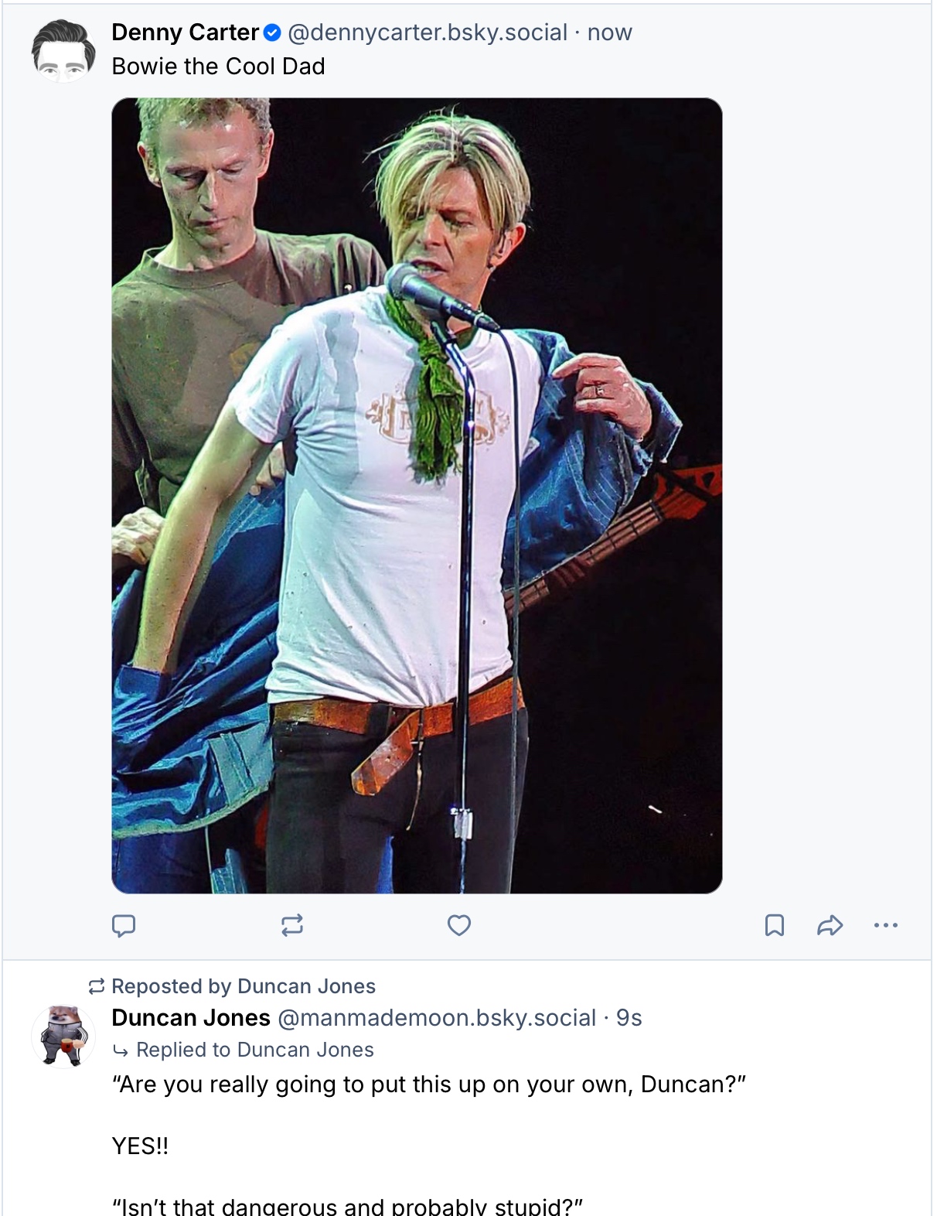Viewport: 937px width, 1216px height.
Task: Click the repost arrows icon beside "Reposted by"
Action: [97, 986]
